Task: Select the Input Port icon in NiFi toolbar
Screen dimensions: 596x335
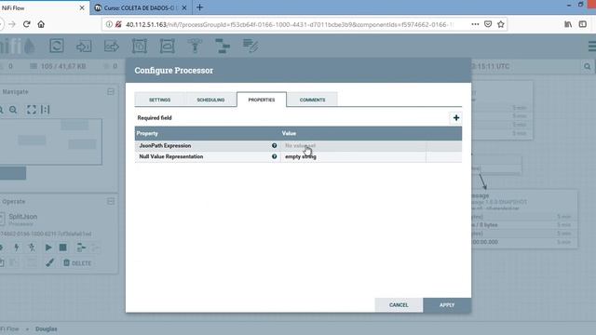Action: [84, 46]
